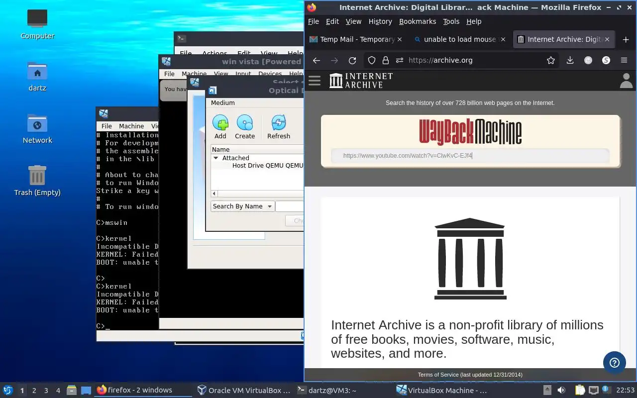Click the medium search text field
Viewport: 637px width, 398px height.
click(289, 206)
